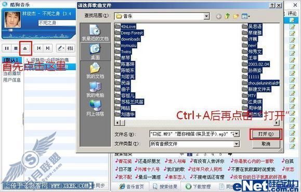Open the view menu icon dropdown
Viewport: 301px width, 192px height.
(246, 17)
